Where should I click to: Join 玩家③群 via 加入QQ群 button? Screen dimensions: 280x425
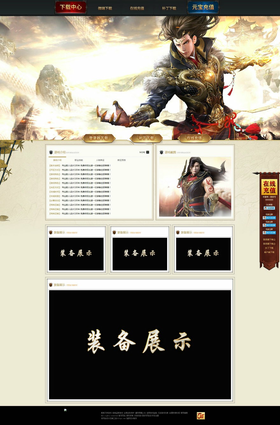pos(269,232)
